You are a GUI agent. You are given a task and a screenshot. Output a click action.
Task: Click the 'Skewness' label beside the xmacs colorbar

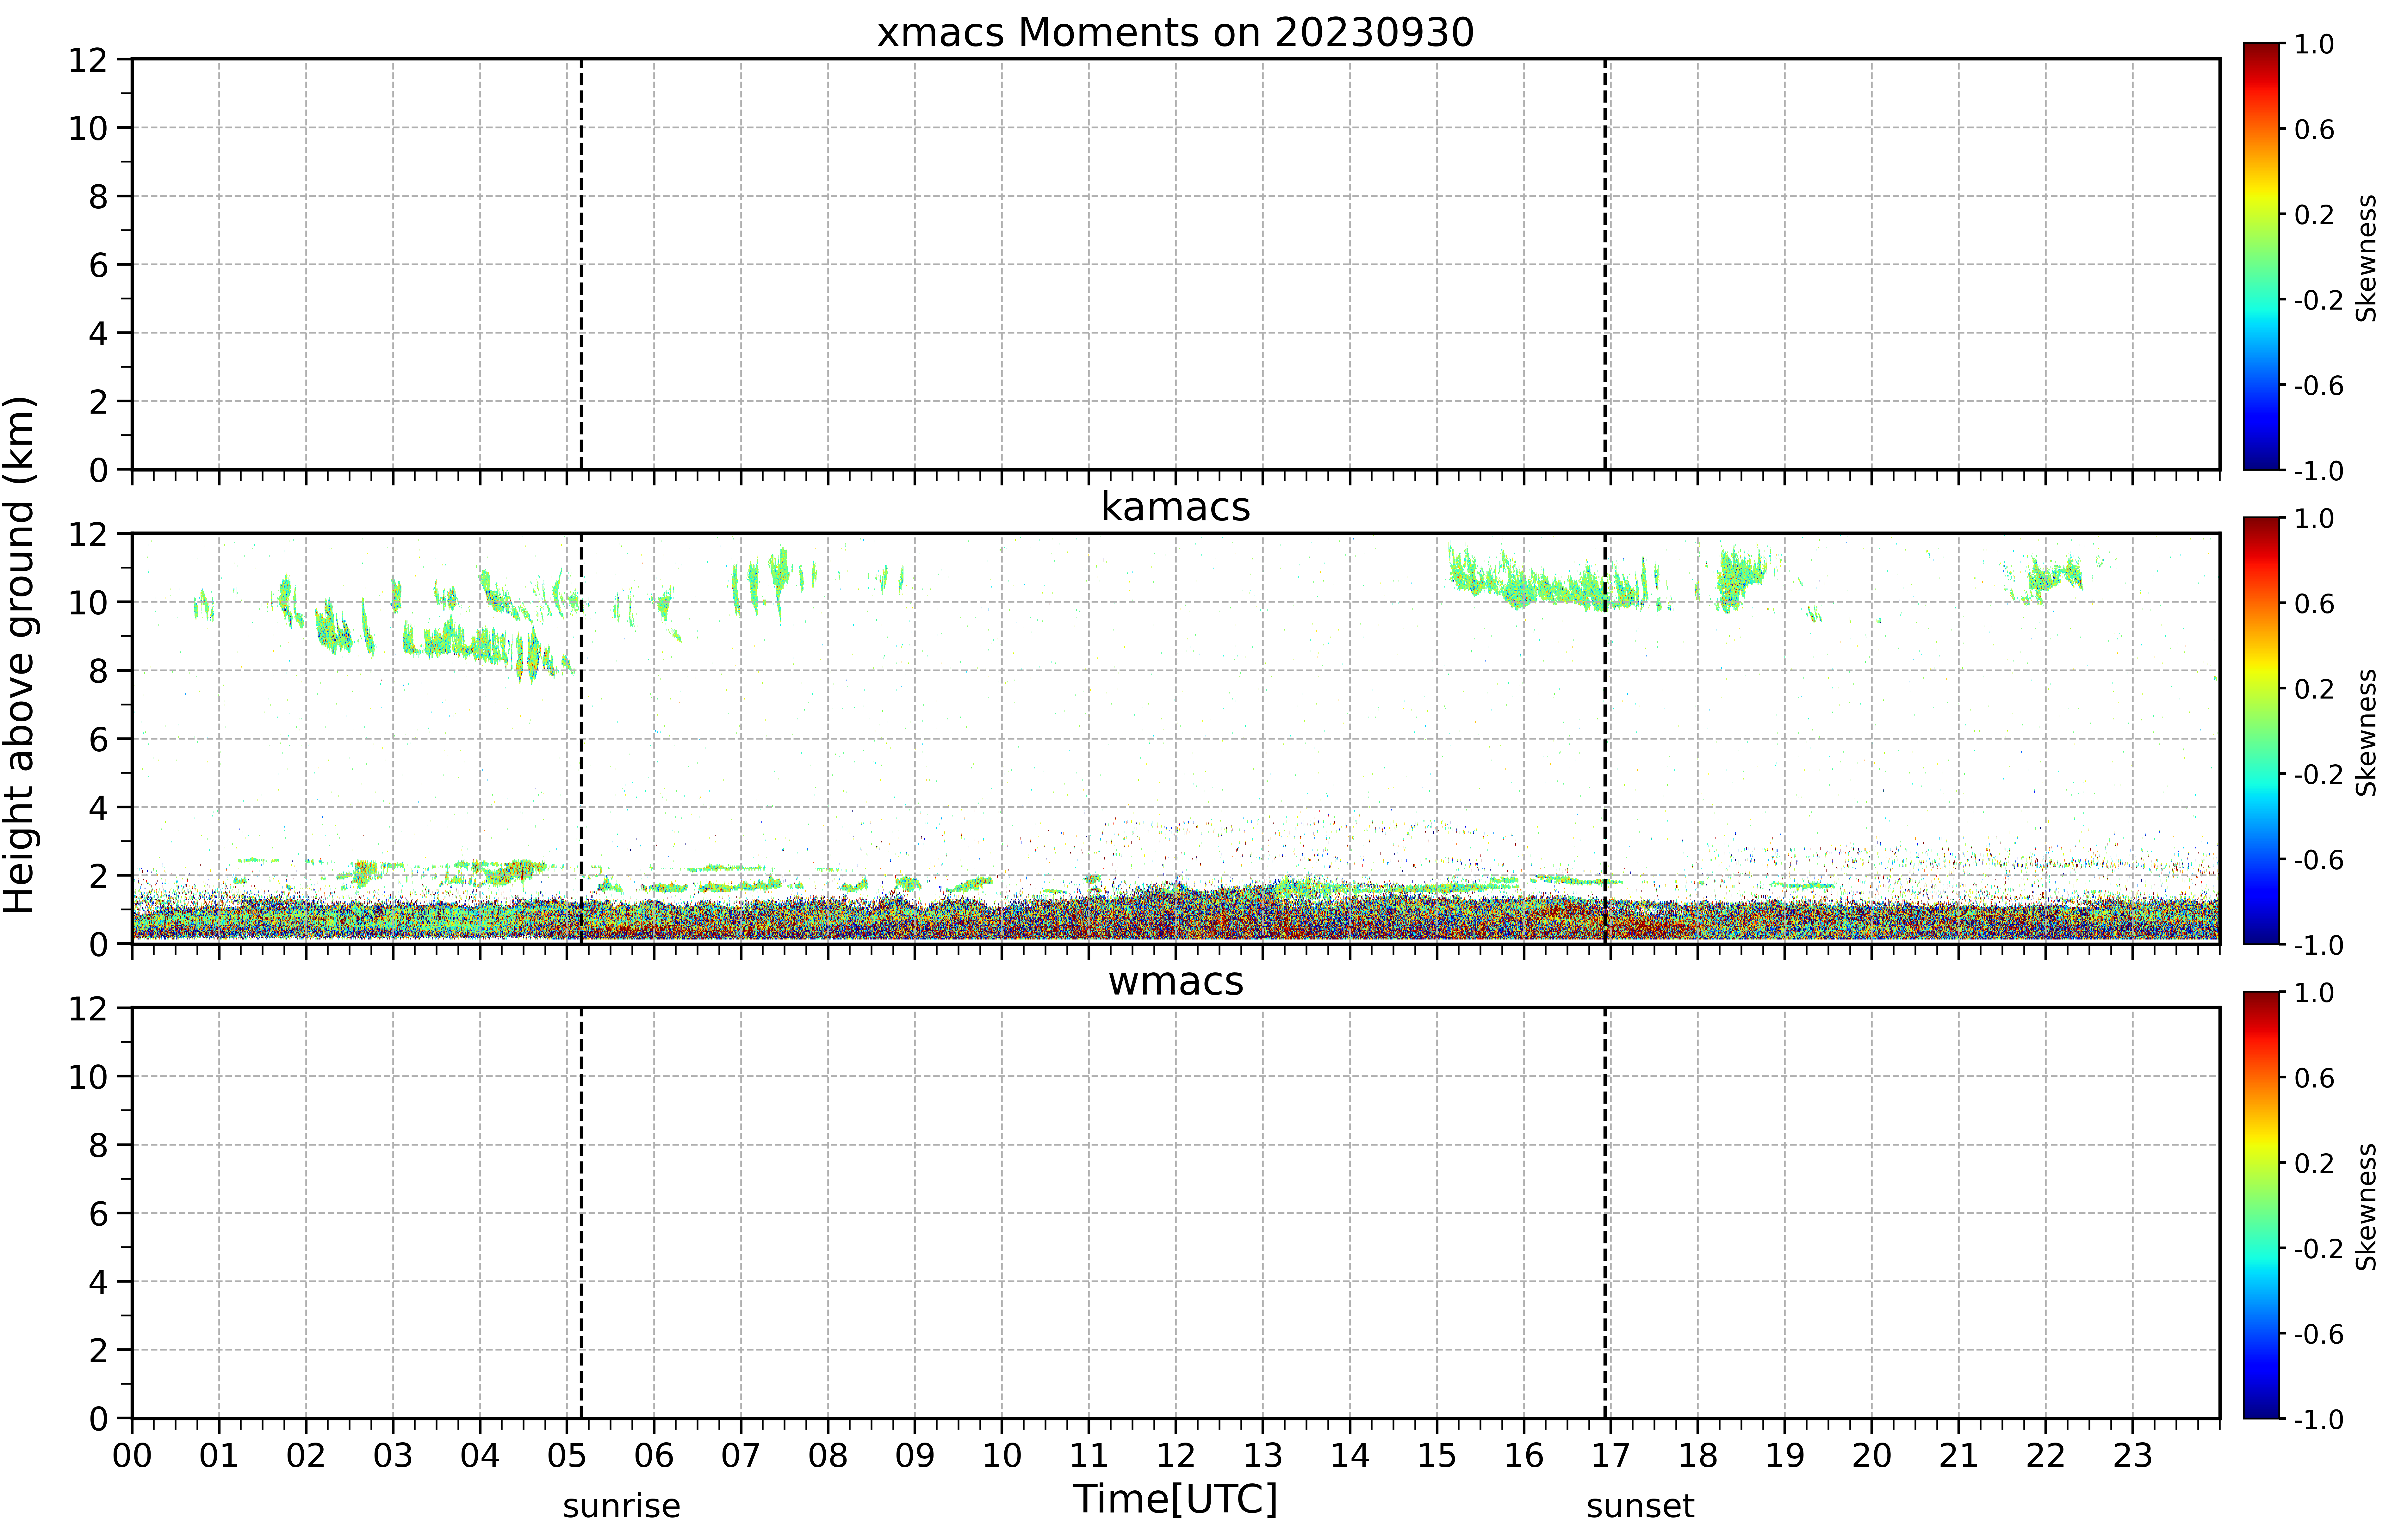click(2366, 258)
